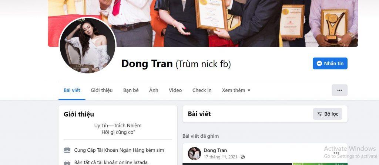Image resolution: width=379 pixels, height=165 pixels.
Task: Click Dong Tran name link on pinned post
Action: click(215, 150)
